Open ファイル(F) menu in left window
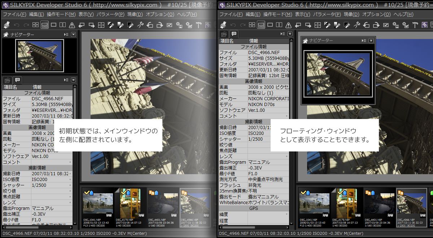Viewport: 433px width, 238px height. pyautogui.click(x=14, y=14)
